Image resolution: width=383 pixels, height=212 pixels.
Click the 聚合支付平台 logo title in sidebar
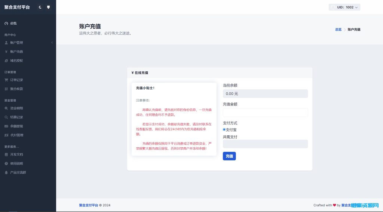(x=17, y=7)
